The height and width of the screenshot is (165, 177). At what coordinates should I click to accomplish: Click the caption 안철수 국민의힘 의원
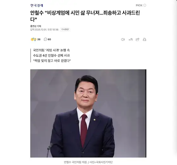click(x=76, y=162)
